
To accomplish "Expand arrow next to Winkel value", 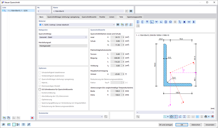I will point(123,74).
